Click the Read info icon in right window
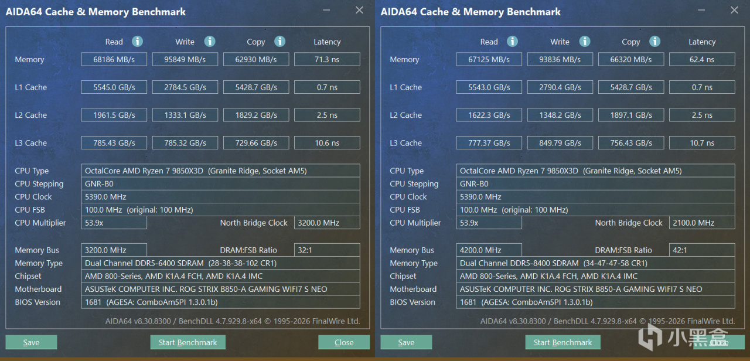Image resolution: width=750 pixels, height=361 pixels. tap(512, 42)
